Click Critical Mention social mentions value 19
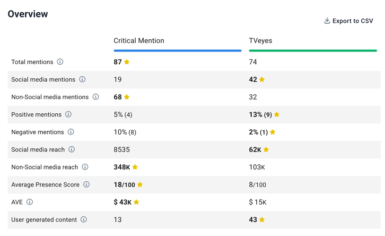 (x=118, y=79)
